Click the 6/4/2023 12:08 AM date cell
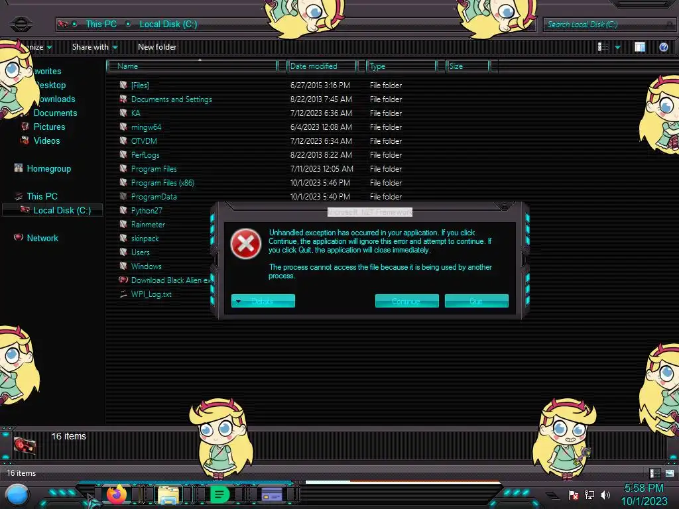679x509 pixels. [321, 127]
